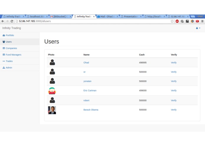Click the Portfolio dashboard icon
The width and height of the screenshot is (205, 146).
coord(4,35)
